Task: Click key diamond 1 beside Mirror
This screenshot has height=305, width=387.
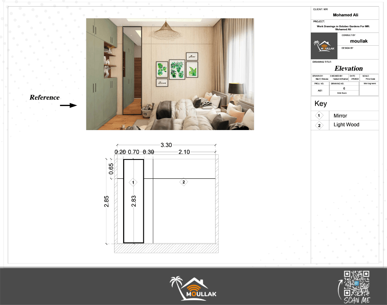Action: pos(319,116)
